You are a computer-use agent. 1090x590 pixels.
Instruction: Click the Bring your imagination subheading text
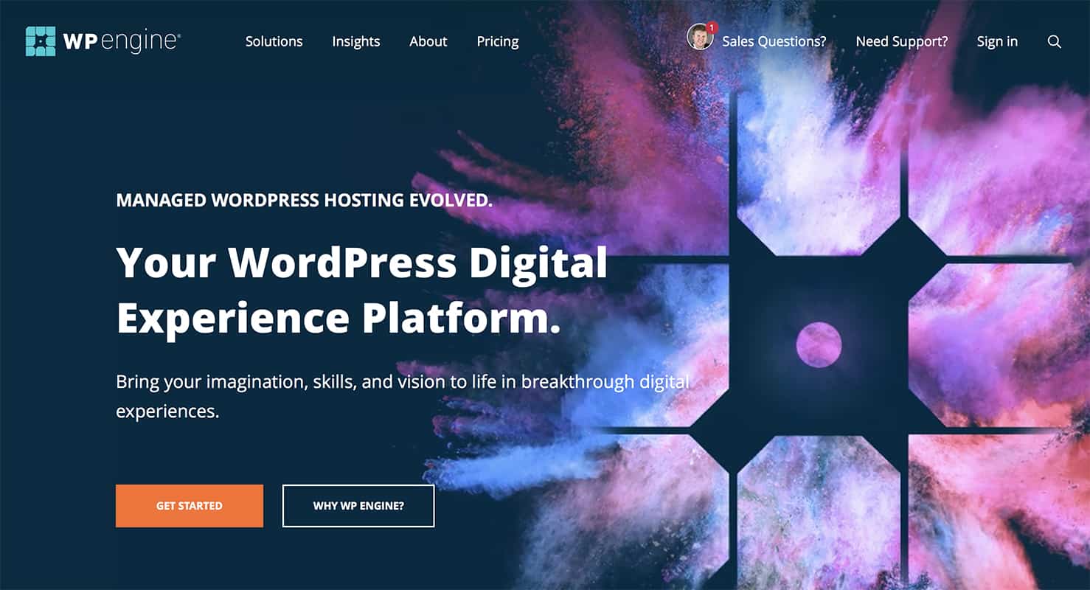(403, 396)
